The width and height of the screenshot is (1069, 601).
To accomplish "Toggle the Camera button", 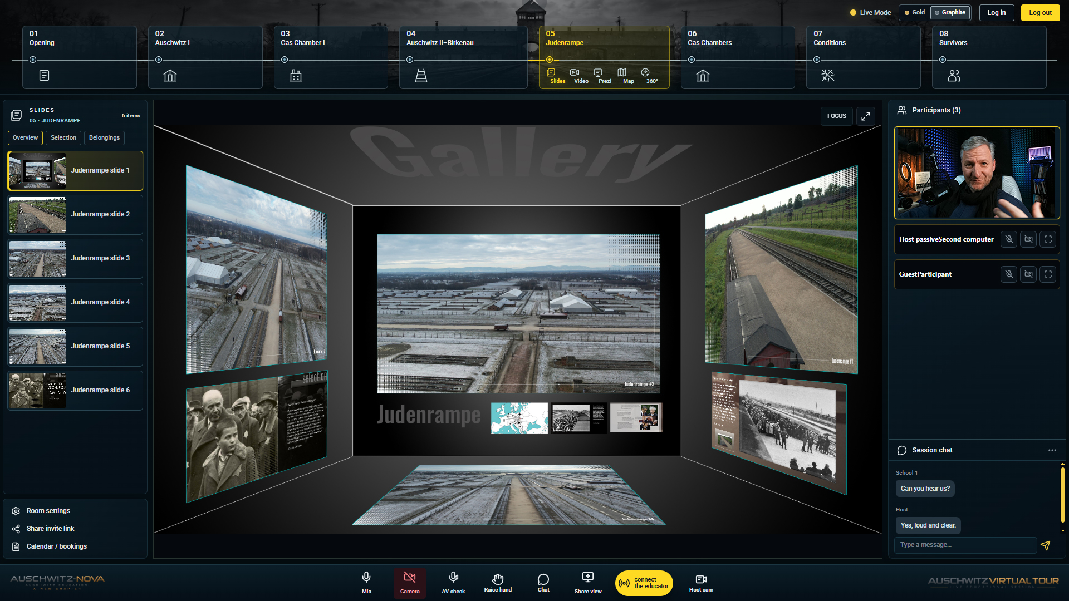I will (410, 583).
